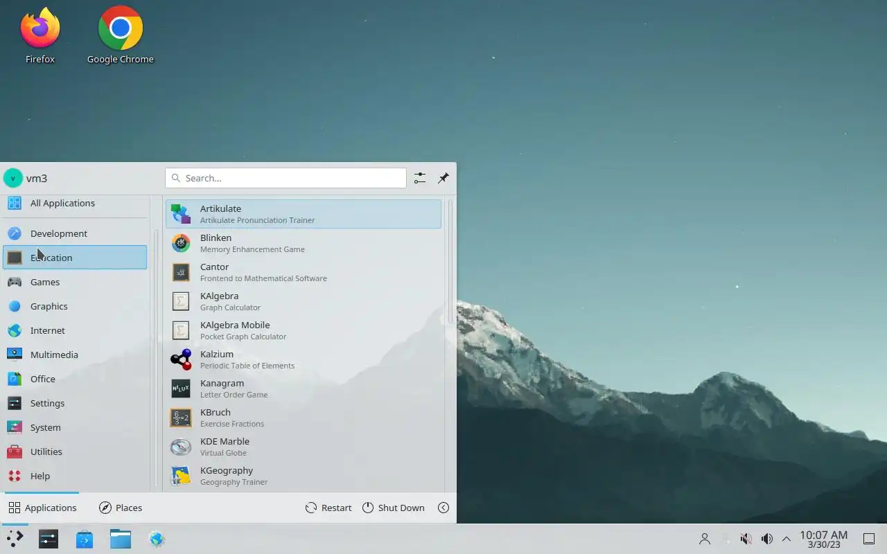Open Cantor mathematical frontend
This screenshot has width=887, height=554.
[304, 272]
